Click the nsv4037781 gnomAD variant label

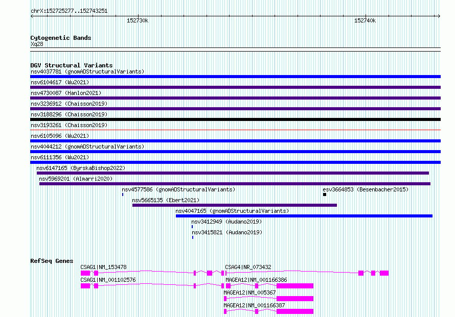[x=87, y=71]
